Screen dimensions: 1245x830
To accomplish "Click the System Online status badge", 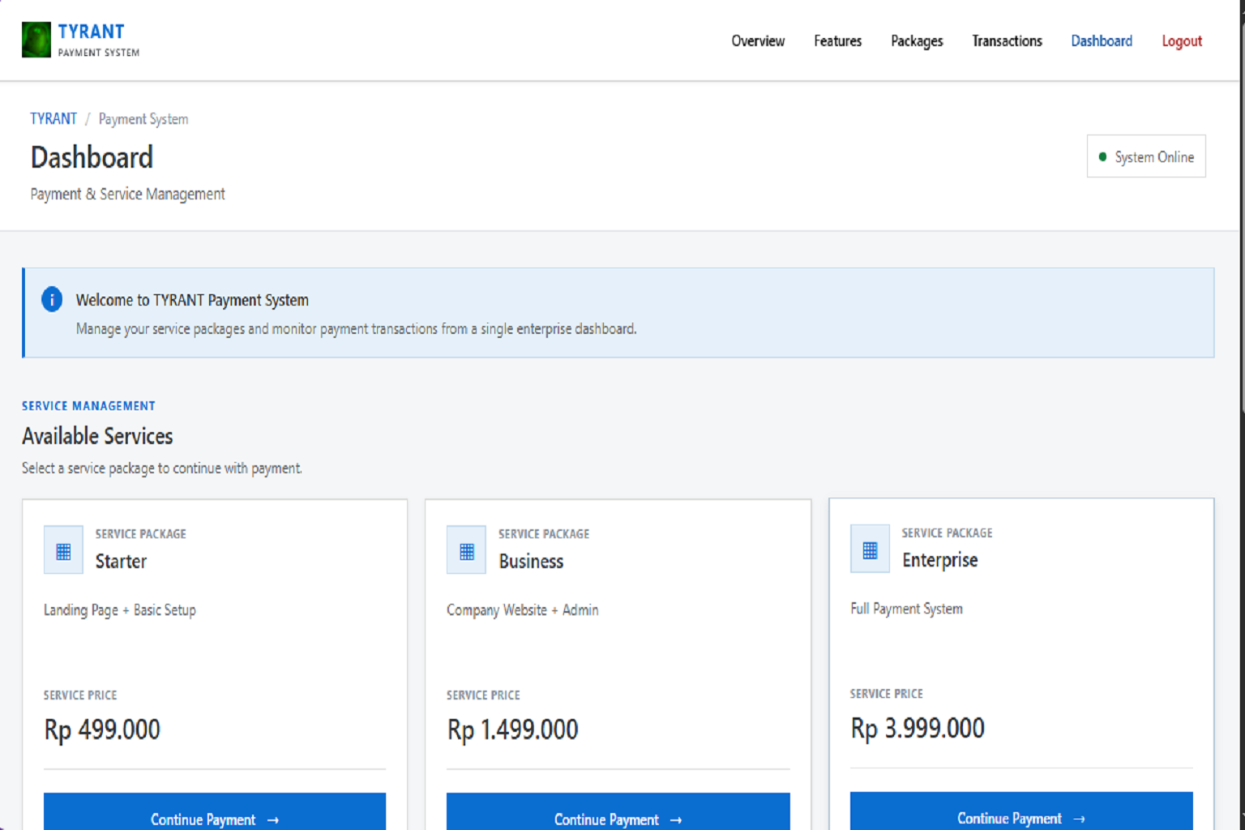I will coord(1146,156).
